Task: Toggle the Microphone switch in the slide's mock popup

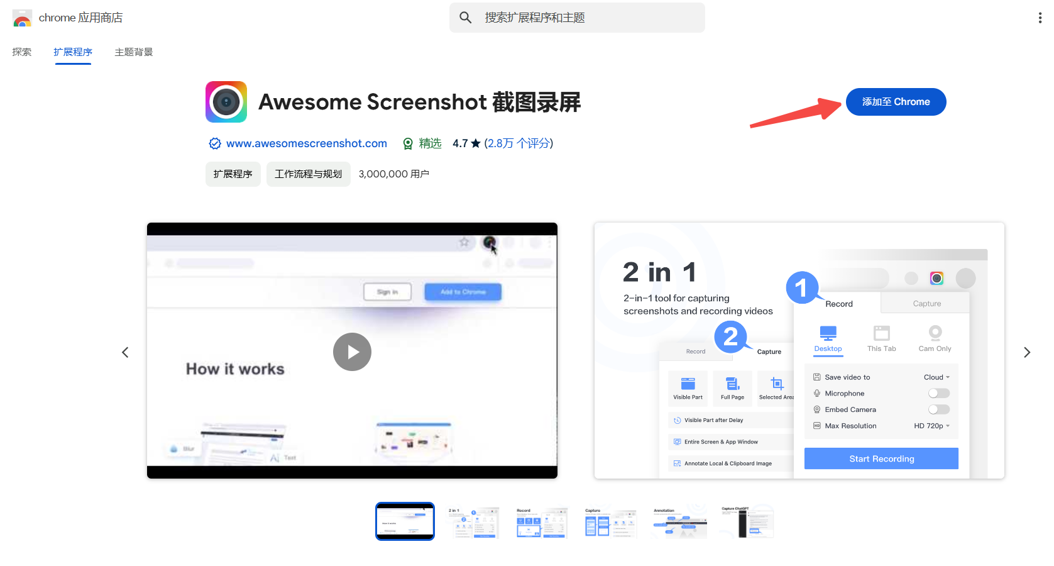Action: [939, 393]
